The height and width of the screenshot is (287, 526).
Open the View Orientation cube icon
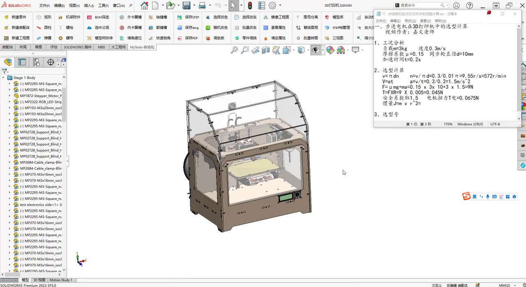tap(286, 50)
